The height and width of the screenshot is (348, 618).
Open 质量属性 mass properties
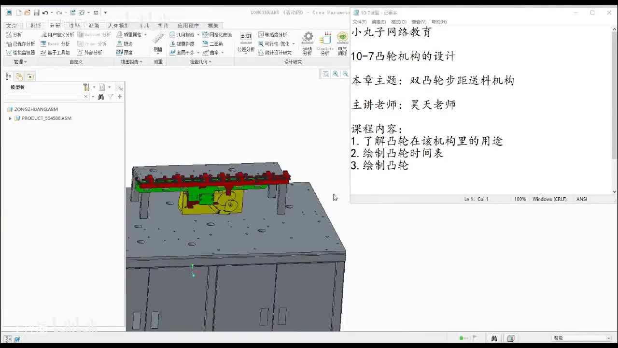(129, 35)
